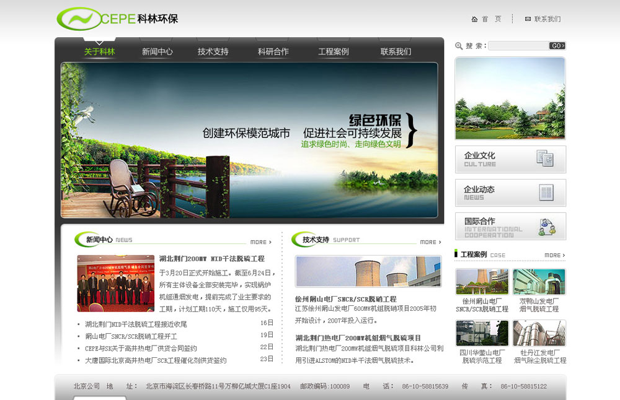Click the 国际合作 people icon
The image size is (620, 400).
point(546,226)
